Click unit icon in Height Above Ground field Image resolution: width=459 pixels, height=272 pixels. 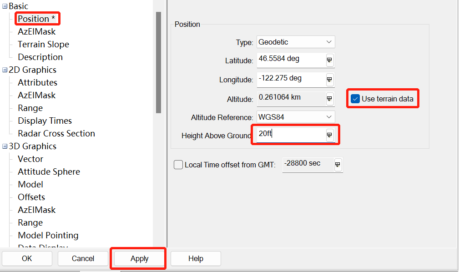point(330,135)
